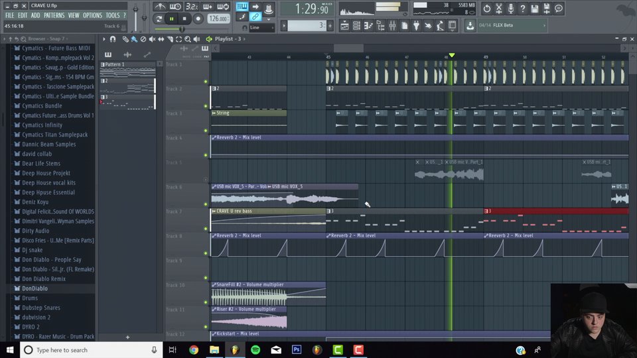Select the slice tool in playlist toolbar
Image resolution: width=637 pixels, height=358 pixels.
pyautogui.click(x=170, y=39)
